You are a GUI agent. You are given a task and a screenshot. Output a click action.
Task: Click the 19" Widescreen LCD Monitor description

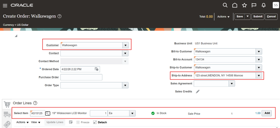tap(69, 113)
